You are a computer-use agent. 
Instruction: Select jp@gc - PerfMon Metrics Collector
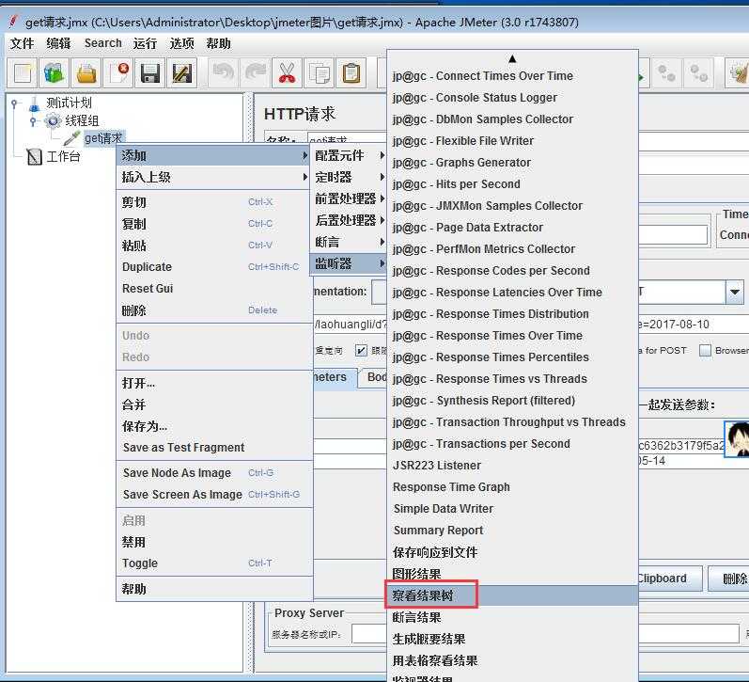512,249
